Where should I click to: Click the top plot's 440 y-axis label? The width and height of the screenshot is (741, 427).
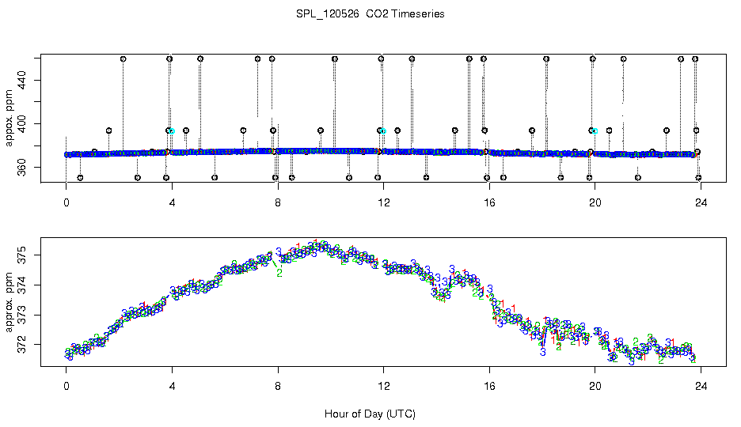coord(22,80)
